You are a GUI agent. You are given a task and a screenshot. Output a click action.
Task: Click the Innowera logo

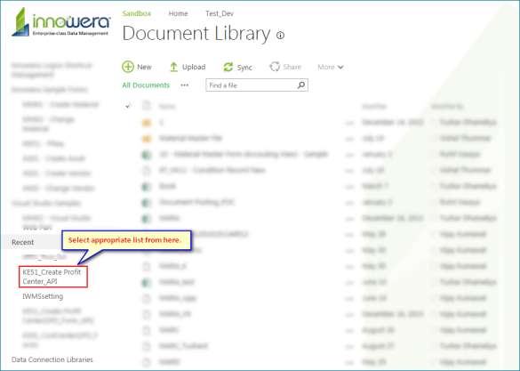(61, 22)
